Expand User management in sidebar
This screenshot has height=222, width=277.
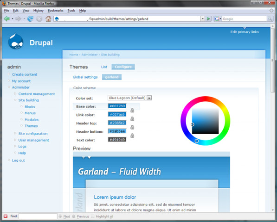point(15,140)
